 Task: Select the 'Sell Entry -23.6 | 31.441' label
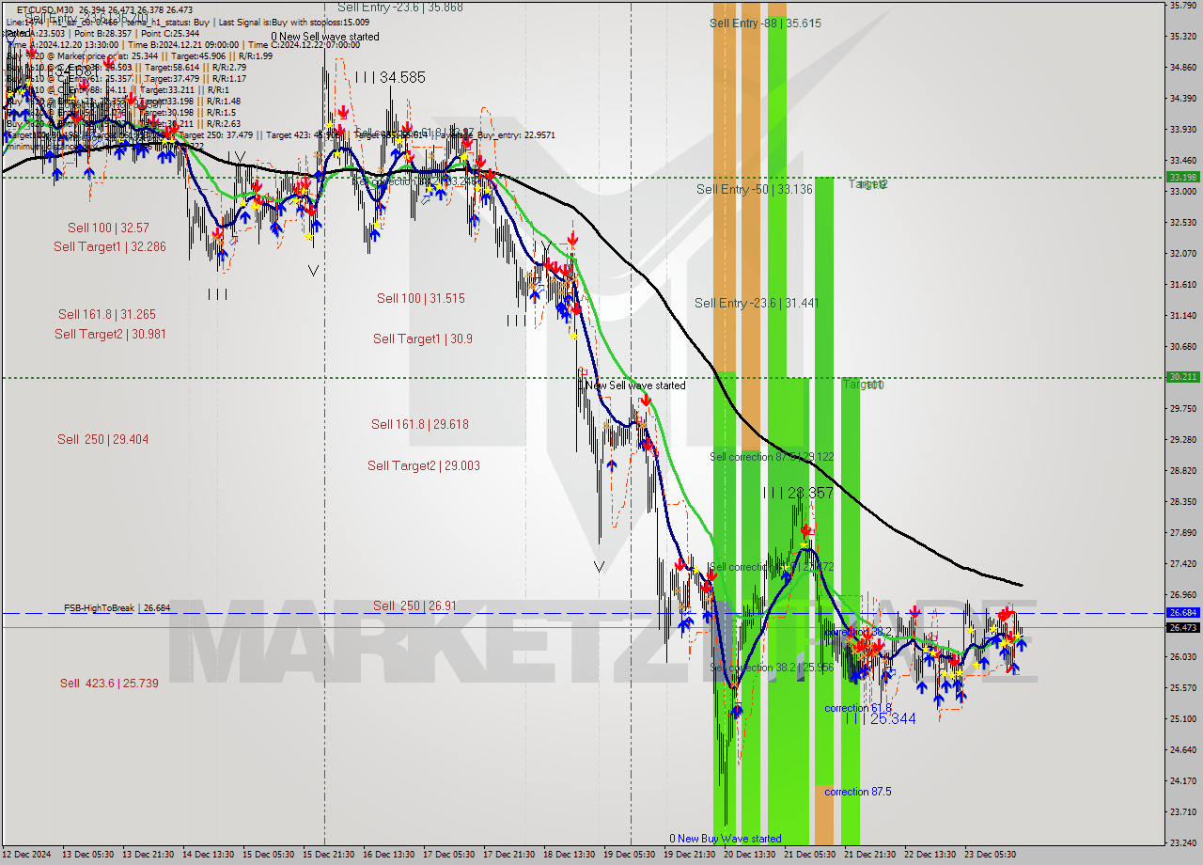tap(757, 302)
